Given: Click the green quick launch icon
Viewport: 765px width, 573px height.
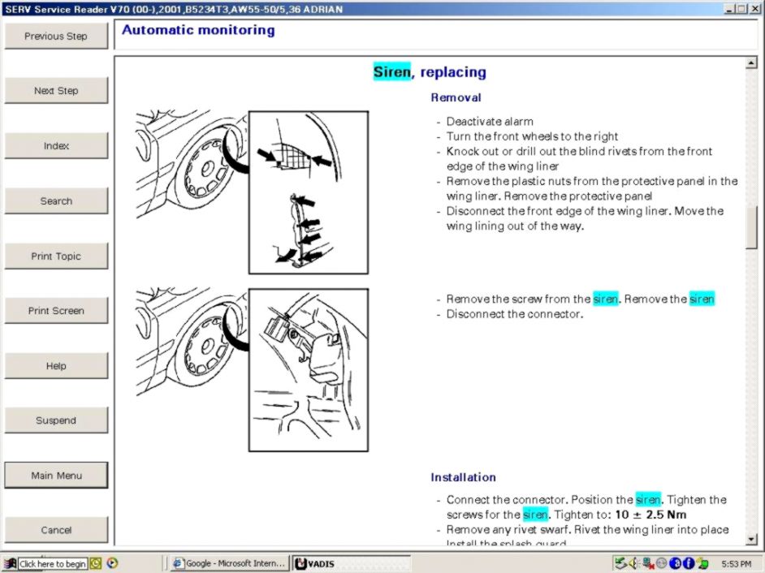Looking at the screenshot, I should (96, 564).
